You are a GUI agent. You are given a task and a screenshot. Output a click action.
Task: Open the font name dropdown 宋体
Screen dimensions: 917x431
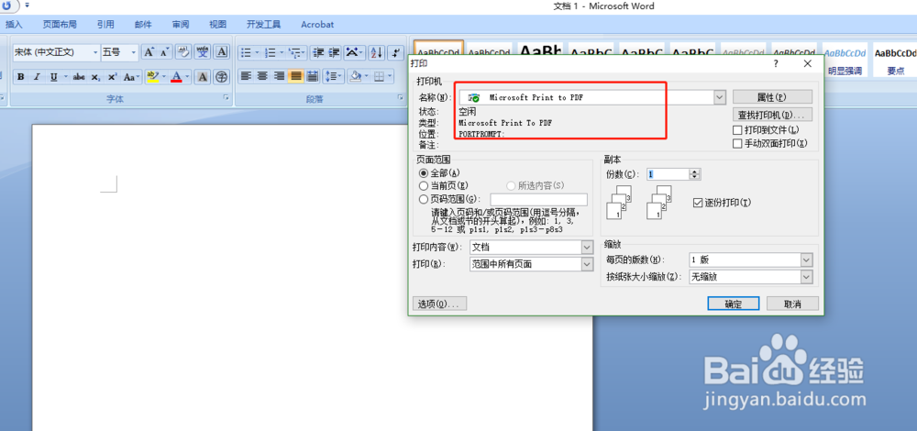pyautogui.click(x=95, y=52)
